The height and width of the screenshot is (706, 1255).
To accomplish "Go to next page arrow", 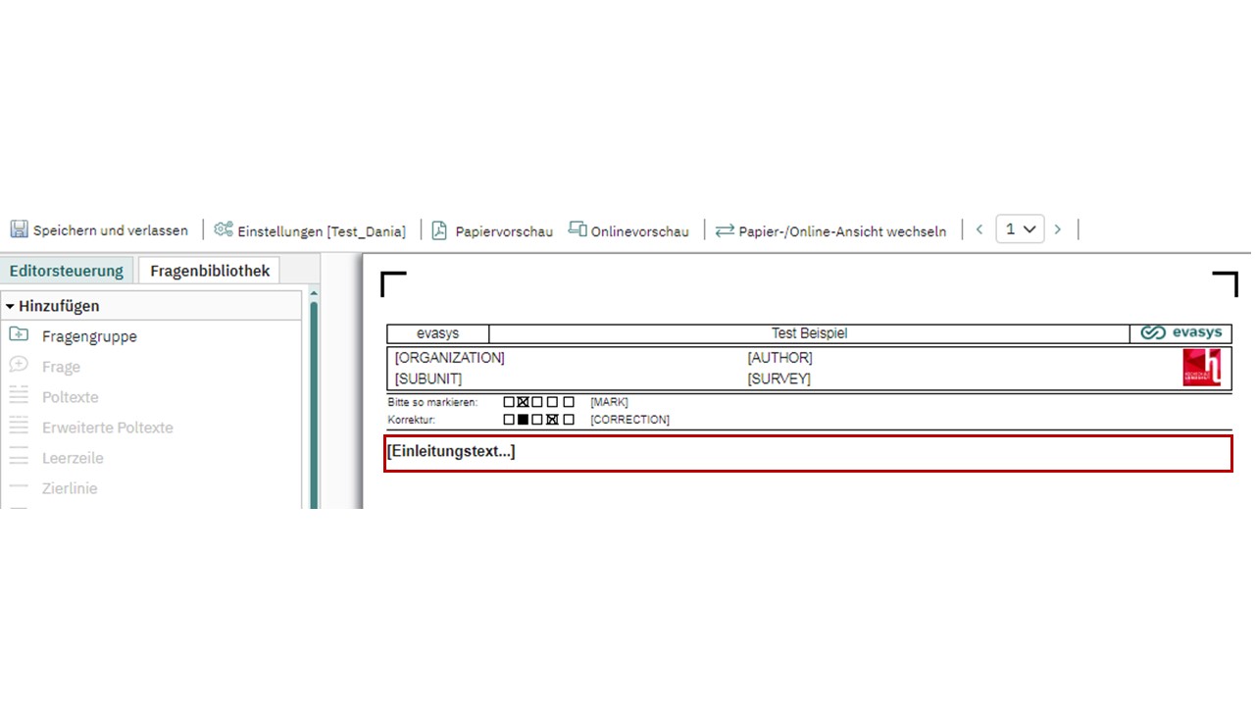I will 1057,229.
